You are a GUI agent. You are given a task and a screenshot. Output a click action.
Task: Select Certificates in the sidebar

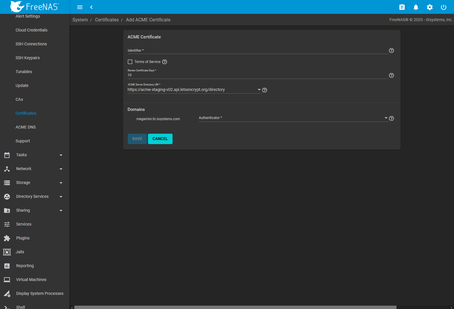click(26, 113)
